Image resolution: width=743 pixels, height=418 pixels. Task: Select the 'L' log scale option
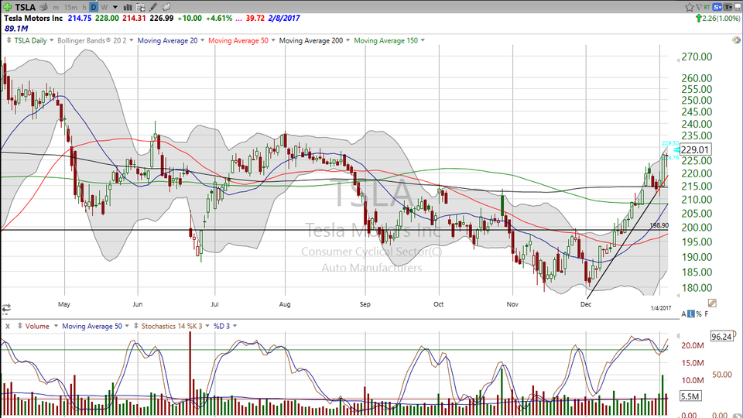click(x=691, y=314)
